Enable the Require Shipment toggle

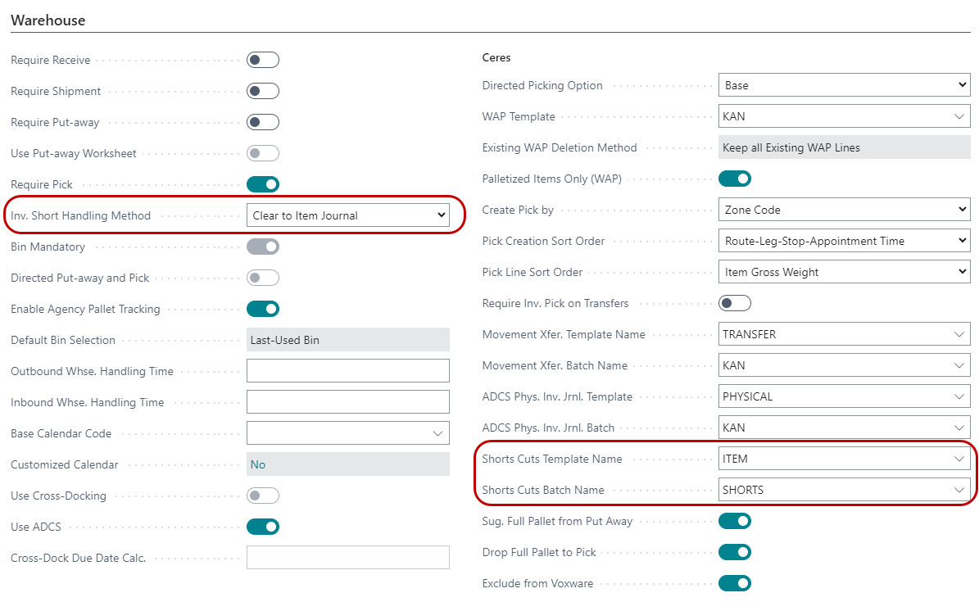point(263,91)
